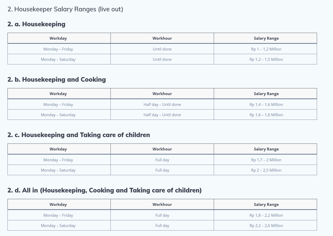The width and height of the screenshot is (333, 236).
Task: Click "Full day" beside the Rp 1,7 – 2 Million salary
Action: click(162, 160)
